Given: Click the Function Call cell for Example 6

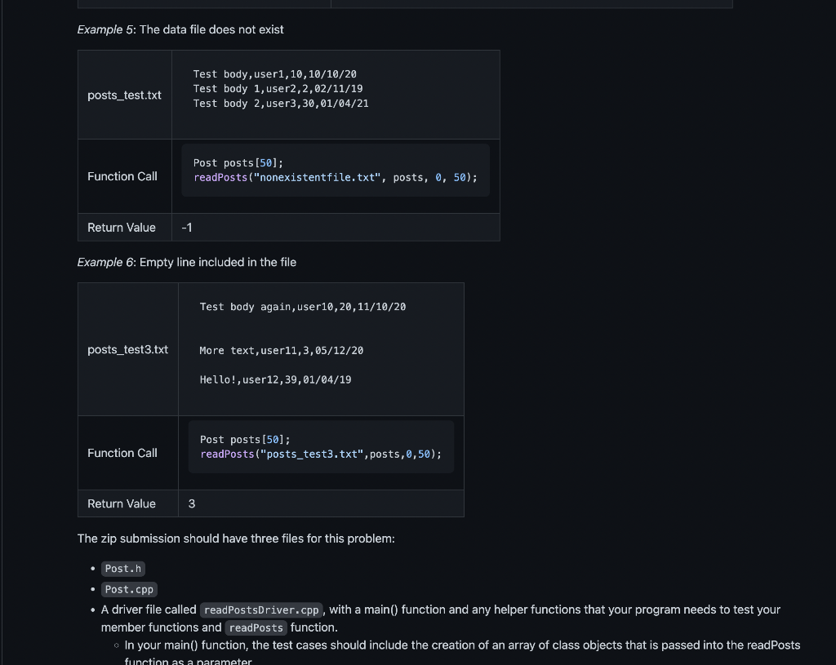Looking at the screenshot, I should pos(122,453).
